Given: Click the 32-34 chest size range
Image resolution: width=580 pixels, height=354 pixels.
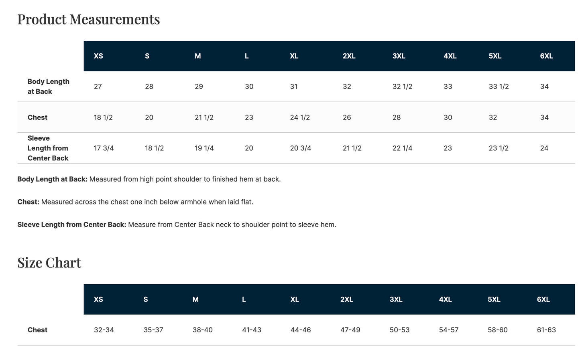Looking at the screenshot, I should 104,330.
